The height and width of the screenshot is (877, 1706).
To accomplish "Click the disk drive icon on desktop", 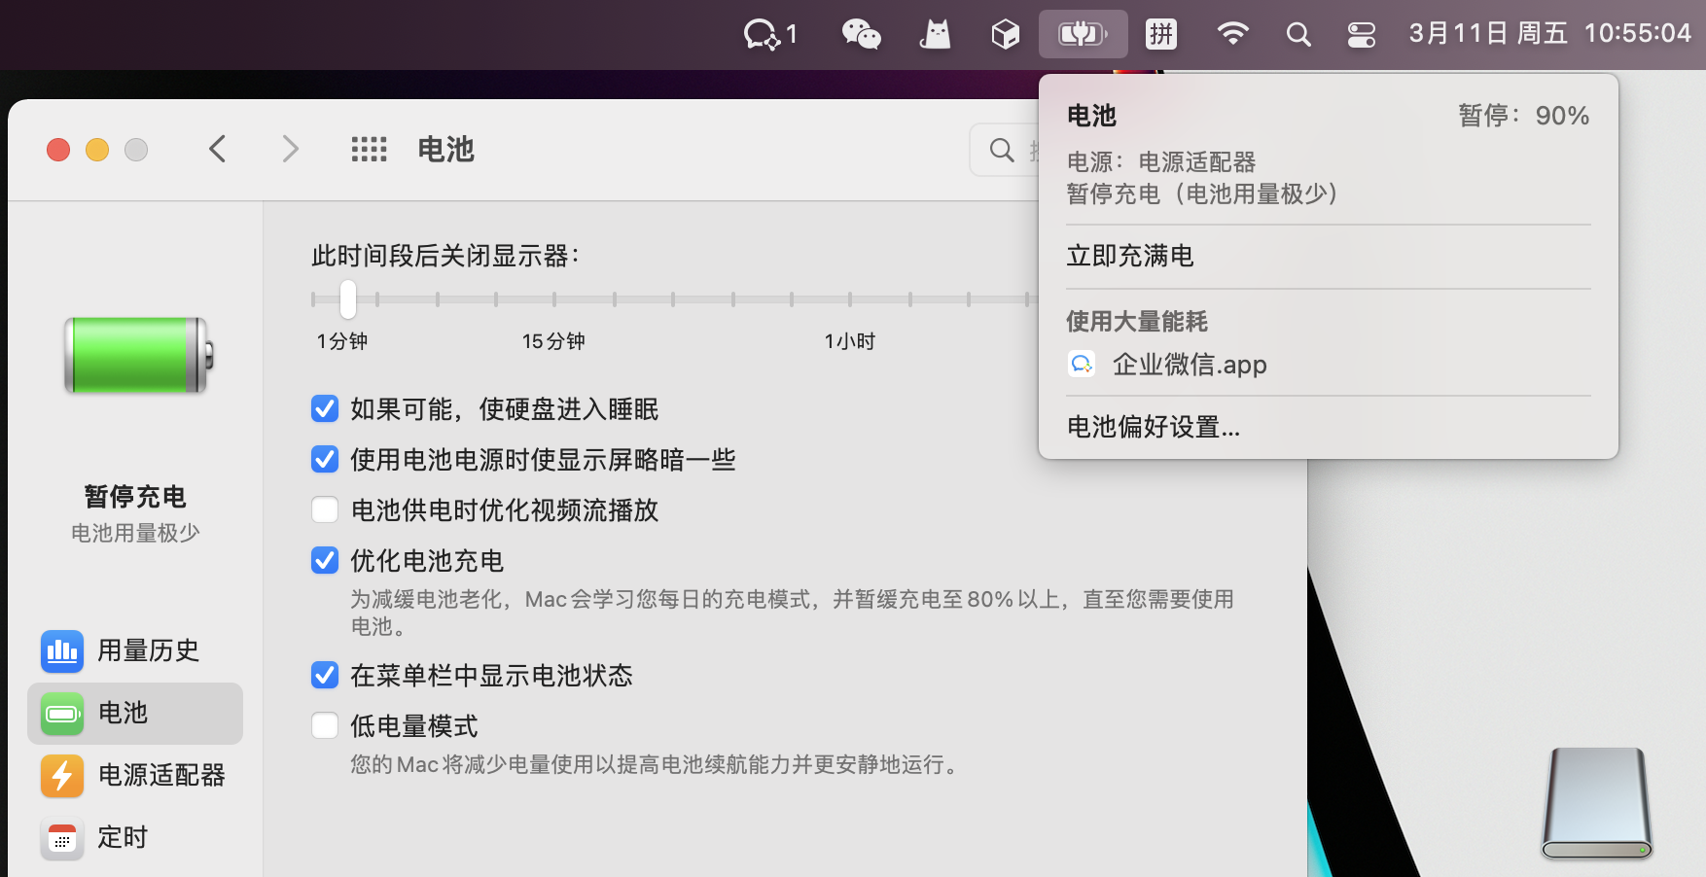I will [x=1597, y=803].
